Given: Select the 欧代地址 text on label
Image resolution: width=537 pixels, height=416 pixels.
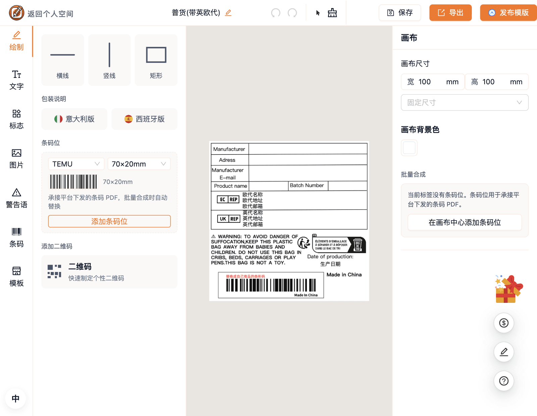Looking at the screenshot, I should pos(253,200).
